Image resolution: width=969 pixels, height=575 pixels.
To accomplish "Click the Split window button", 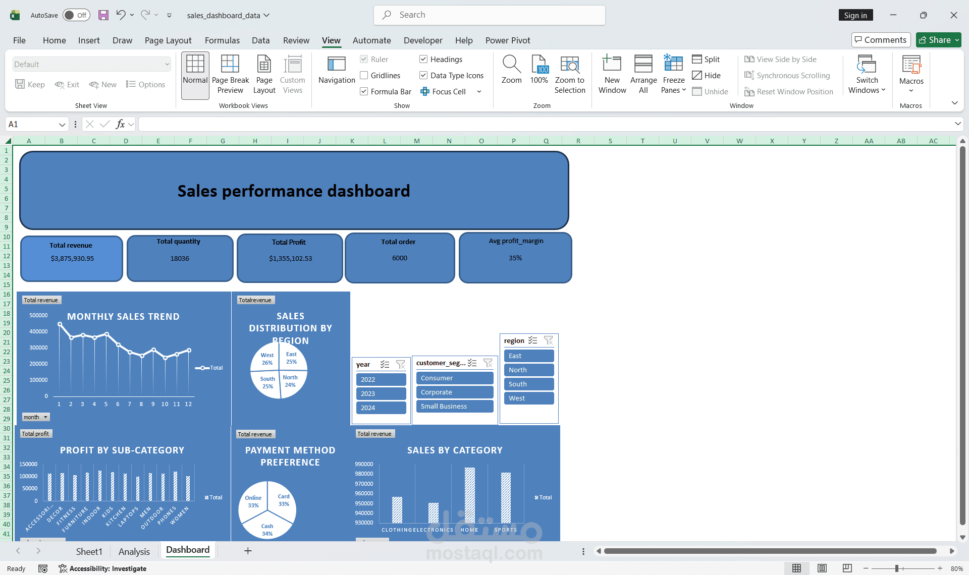I will (706, 60).
